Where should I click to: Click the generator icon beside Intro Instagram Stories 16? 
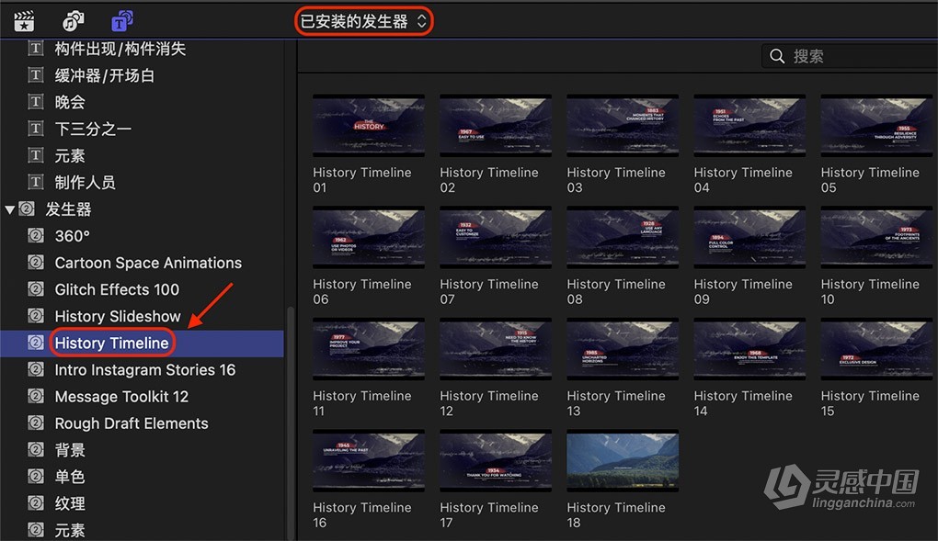pos(36,369)
